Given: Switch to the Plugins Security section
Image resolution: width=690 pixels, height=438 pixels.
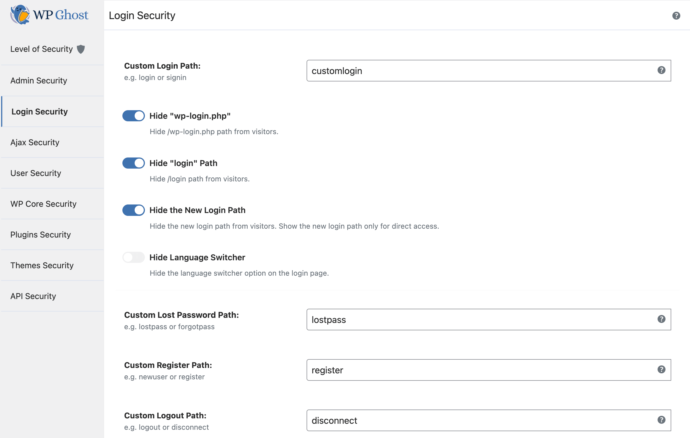Looking at the screenshot, I should [x=41, y=235].
